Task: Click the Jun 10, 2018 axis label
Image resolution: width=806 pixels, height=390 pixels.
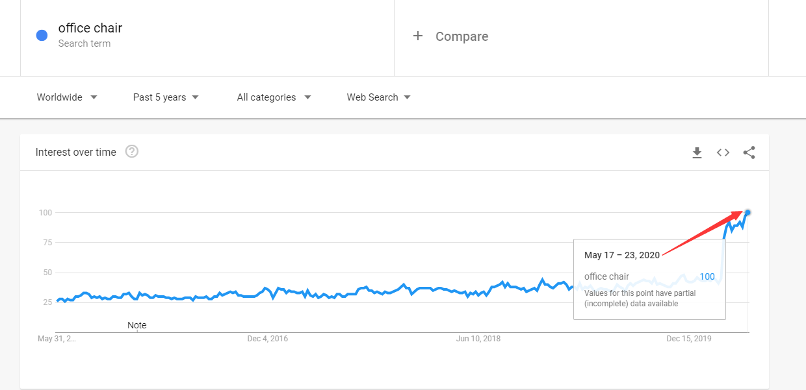Action: coord(478,339)
